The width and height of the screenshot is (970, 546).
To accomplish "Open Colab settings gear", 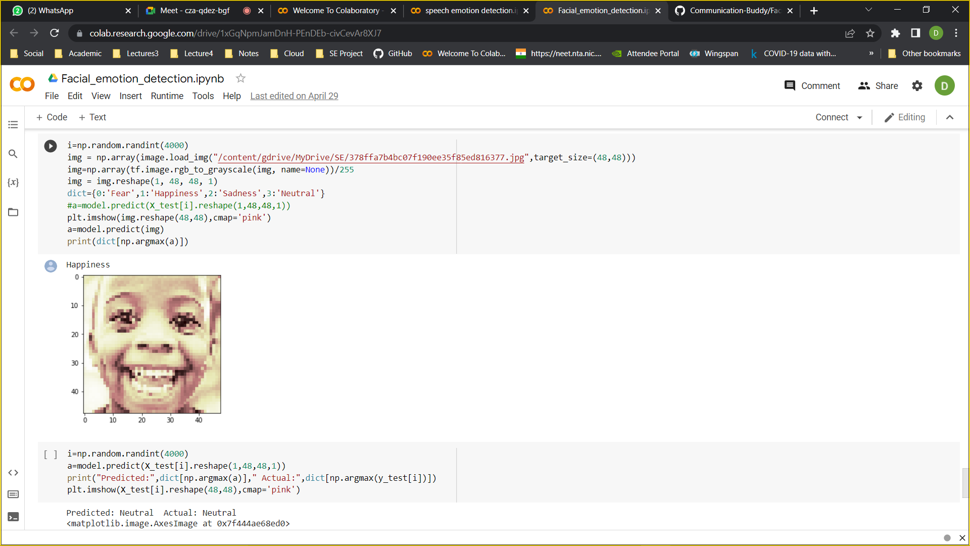I will [x=917, y=86].
